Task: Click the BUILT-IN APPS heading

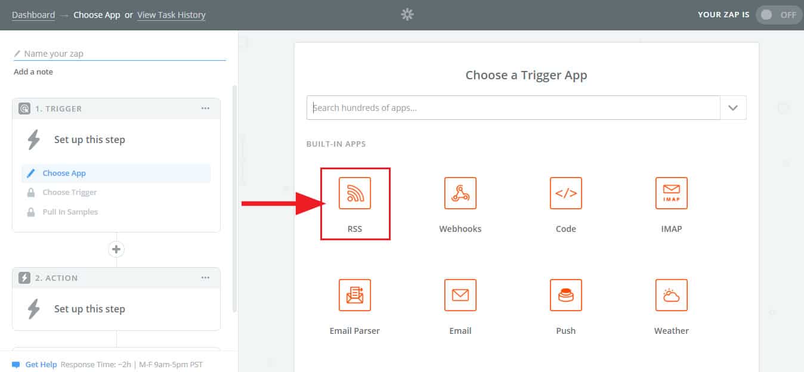Action: (336, 144)
